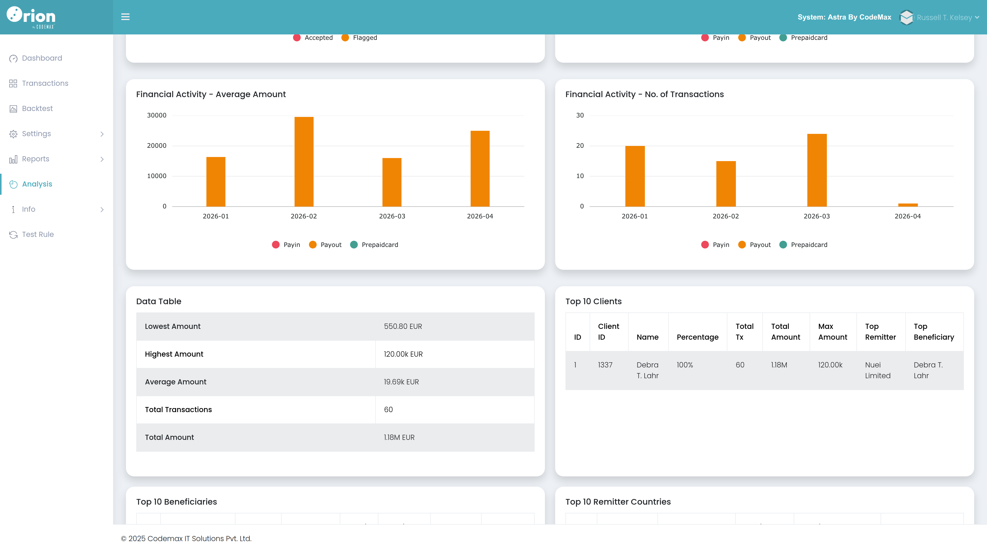Click the Reports bar-chart icon
The height and width of the screenshot is (555, 987).
tap(13, 159)
